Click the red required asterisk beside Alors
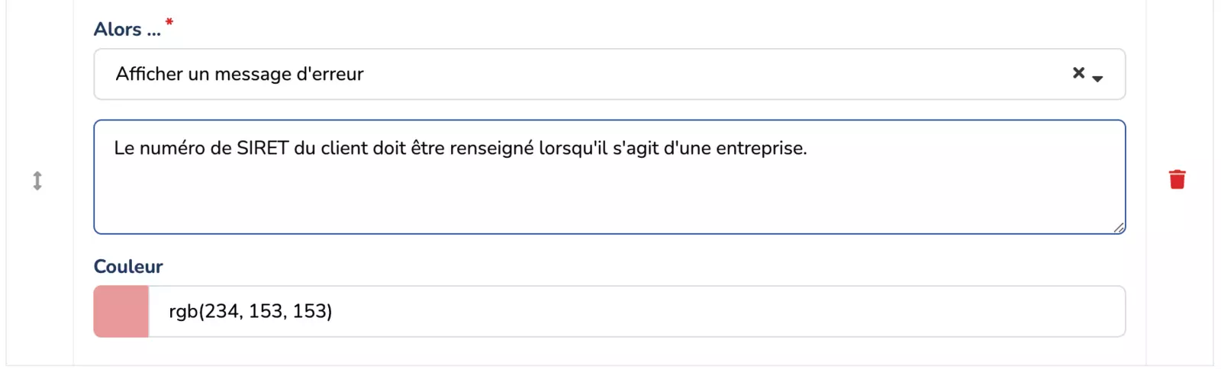The height and width of the screenshot is (369, 1221). [x=169, y=22]
